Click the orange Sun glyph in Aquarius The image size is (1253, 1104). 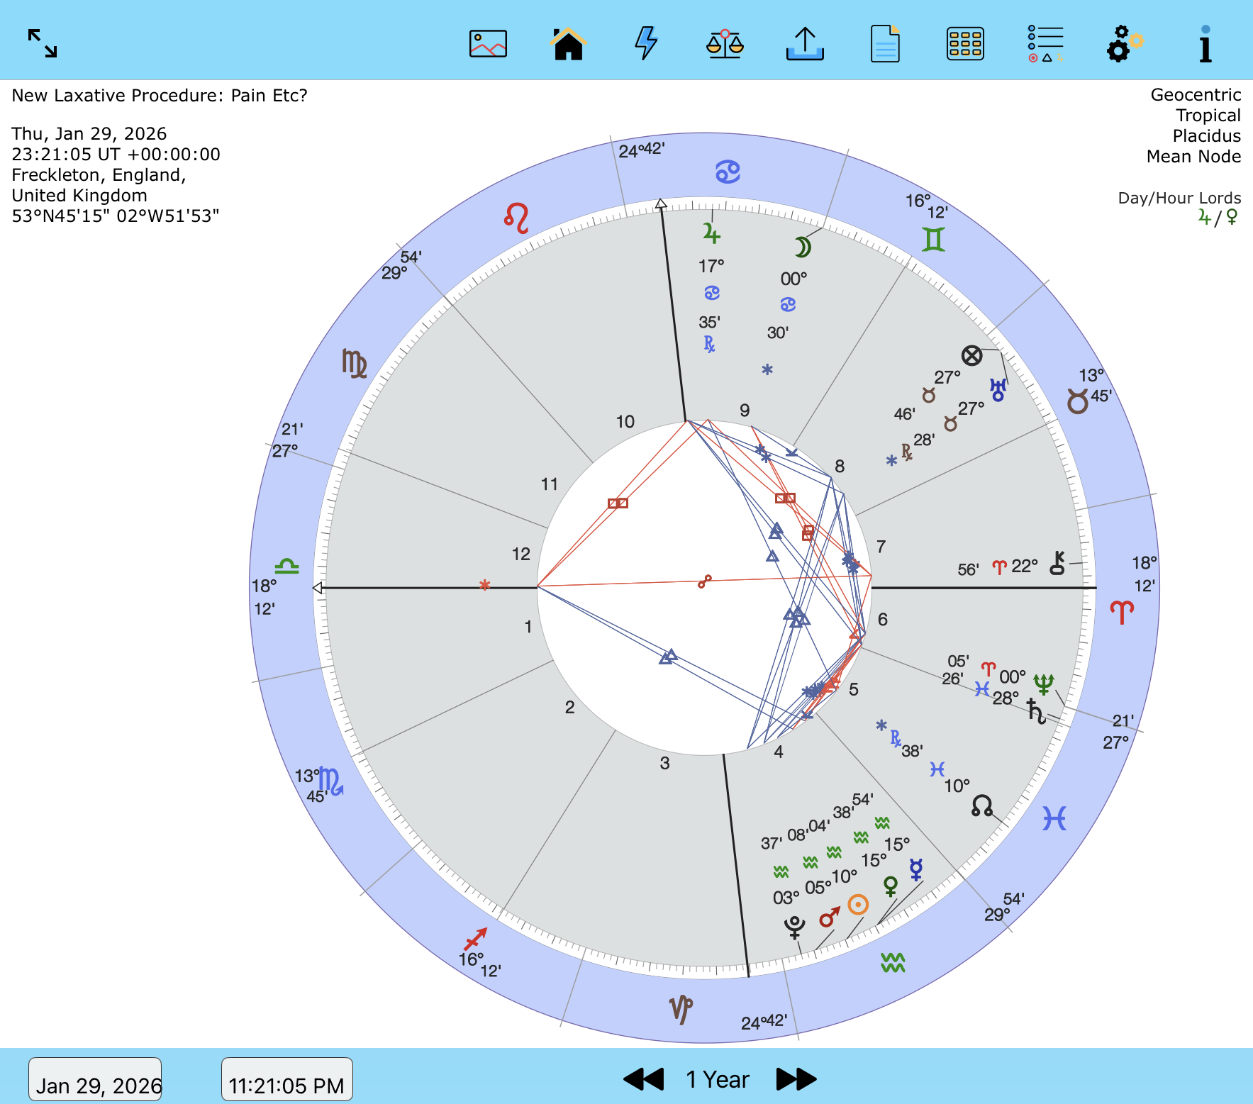[x=858, y=905]
